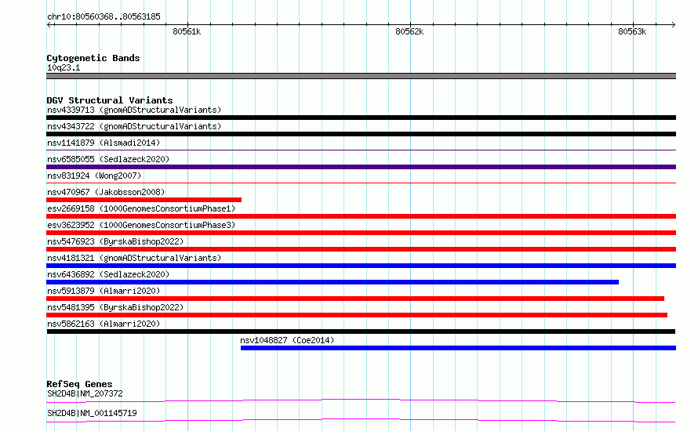
Task: Click the chr10:80560368..80563185 coordinate label
Action: coord(104,16)
